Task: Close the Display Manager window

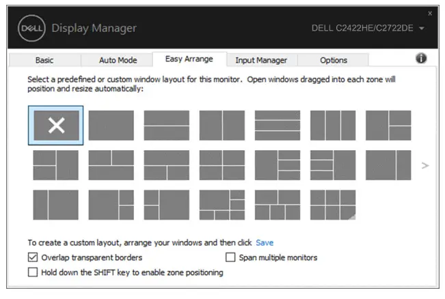Action: pos(430,13)
